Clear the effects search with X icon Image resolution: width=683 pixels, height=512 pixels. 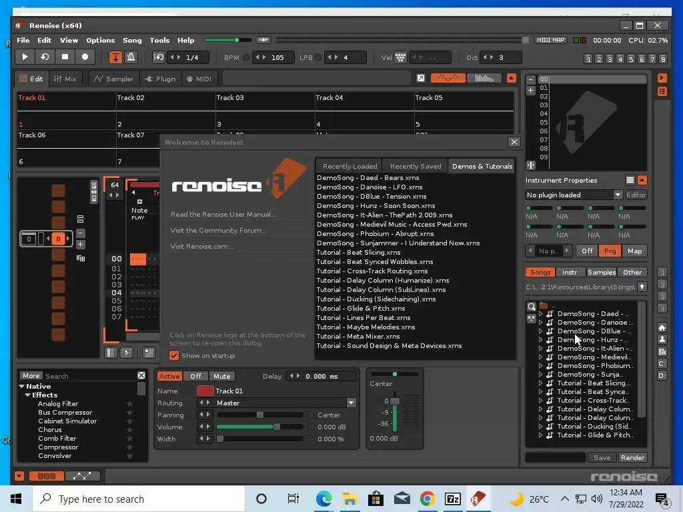coord(141,375)
